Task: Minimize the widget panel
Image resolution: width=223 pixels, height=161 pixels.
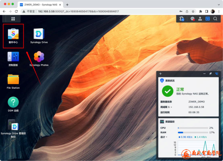Action: (204, 74)
